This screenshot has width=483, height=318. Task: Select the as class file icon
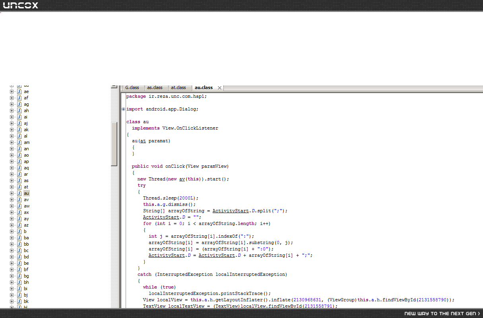coord(19,180)
